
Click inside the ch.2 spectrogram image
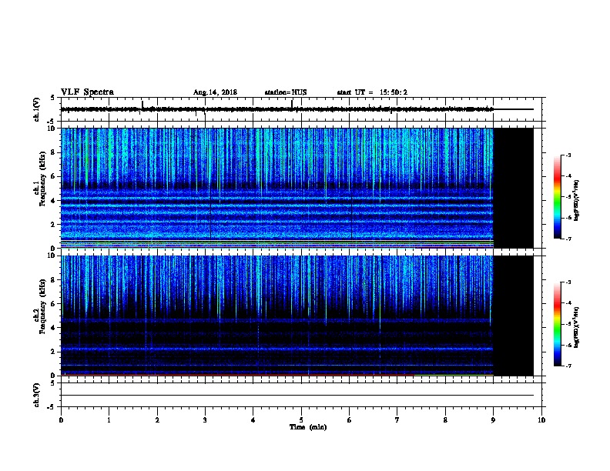click(x=277, y=316)
